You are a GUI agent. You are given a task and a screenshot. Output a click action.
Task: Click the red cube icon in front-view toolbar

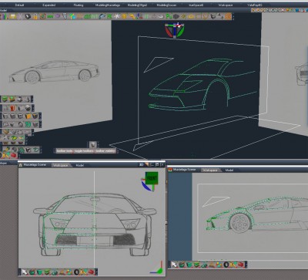click(91, 272)
